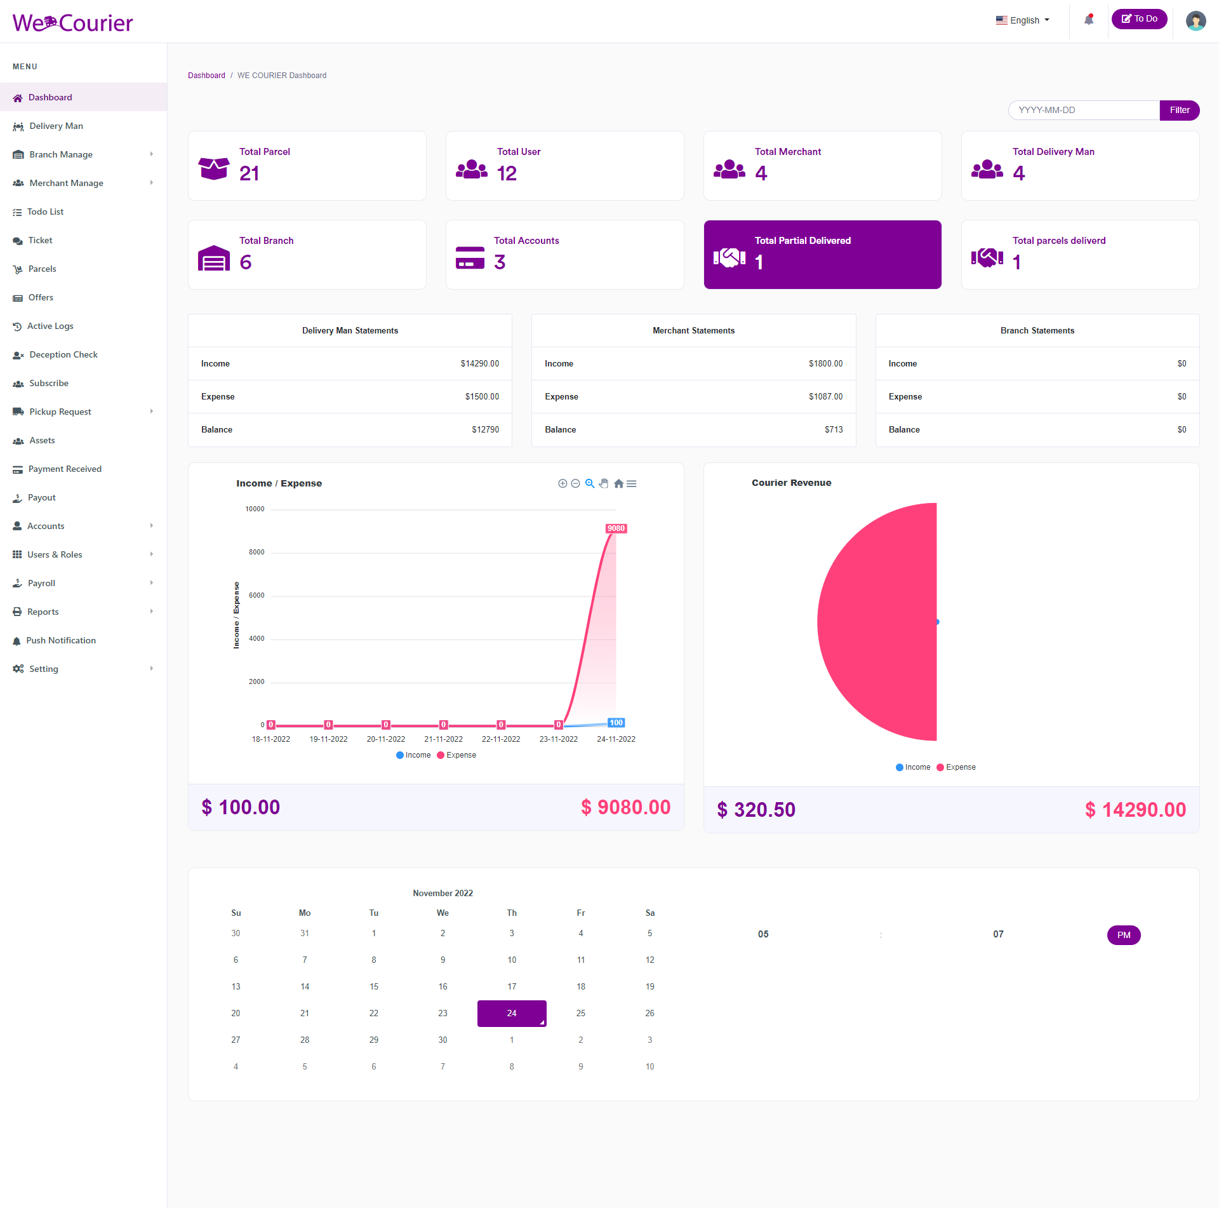This screenshot has height=1208, width=1219.
Task: Toggle Income legend on Courier Revenue pie chart
Action: point(913,767)
